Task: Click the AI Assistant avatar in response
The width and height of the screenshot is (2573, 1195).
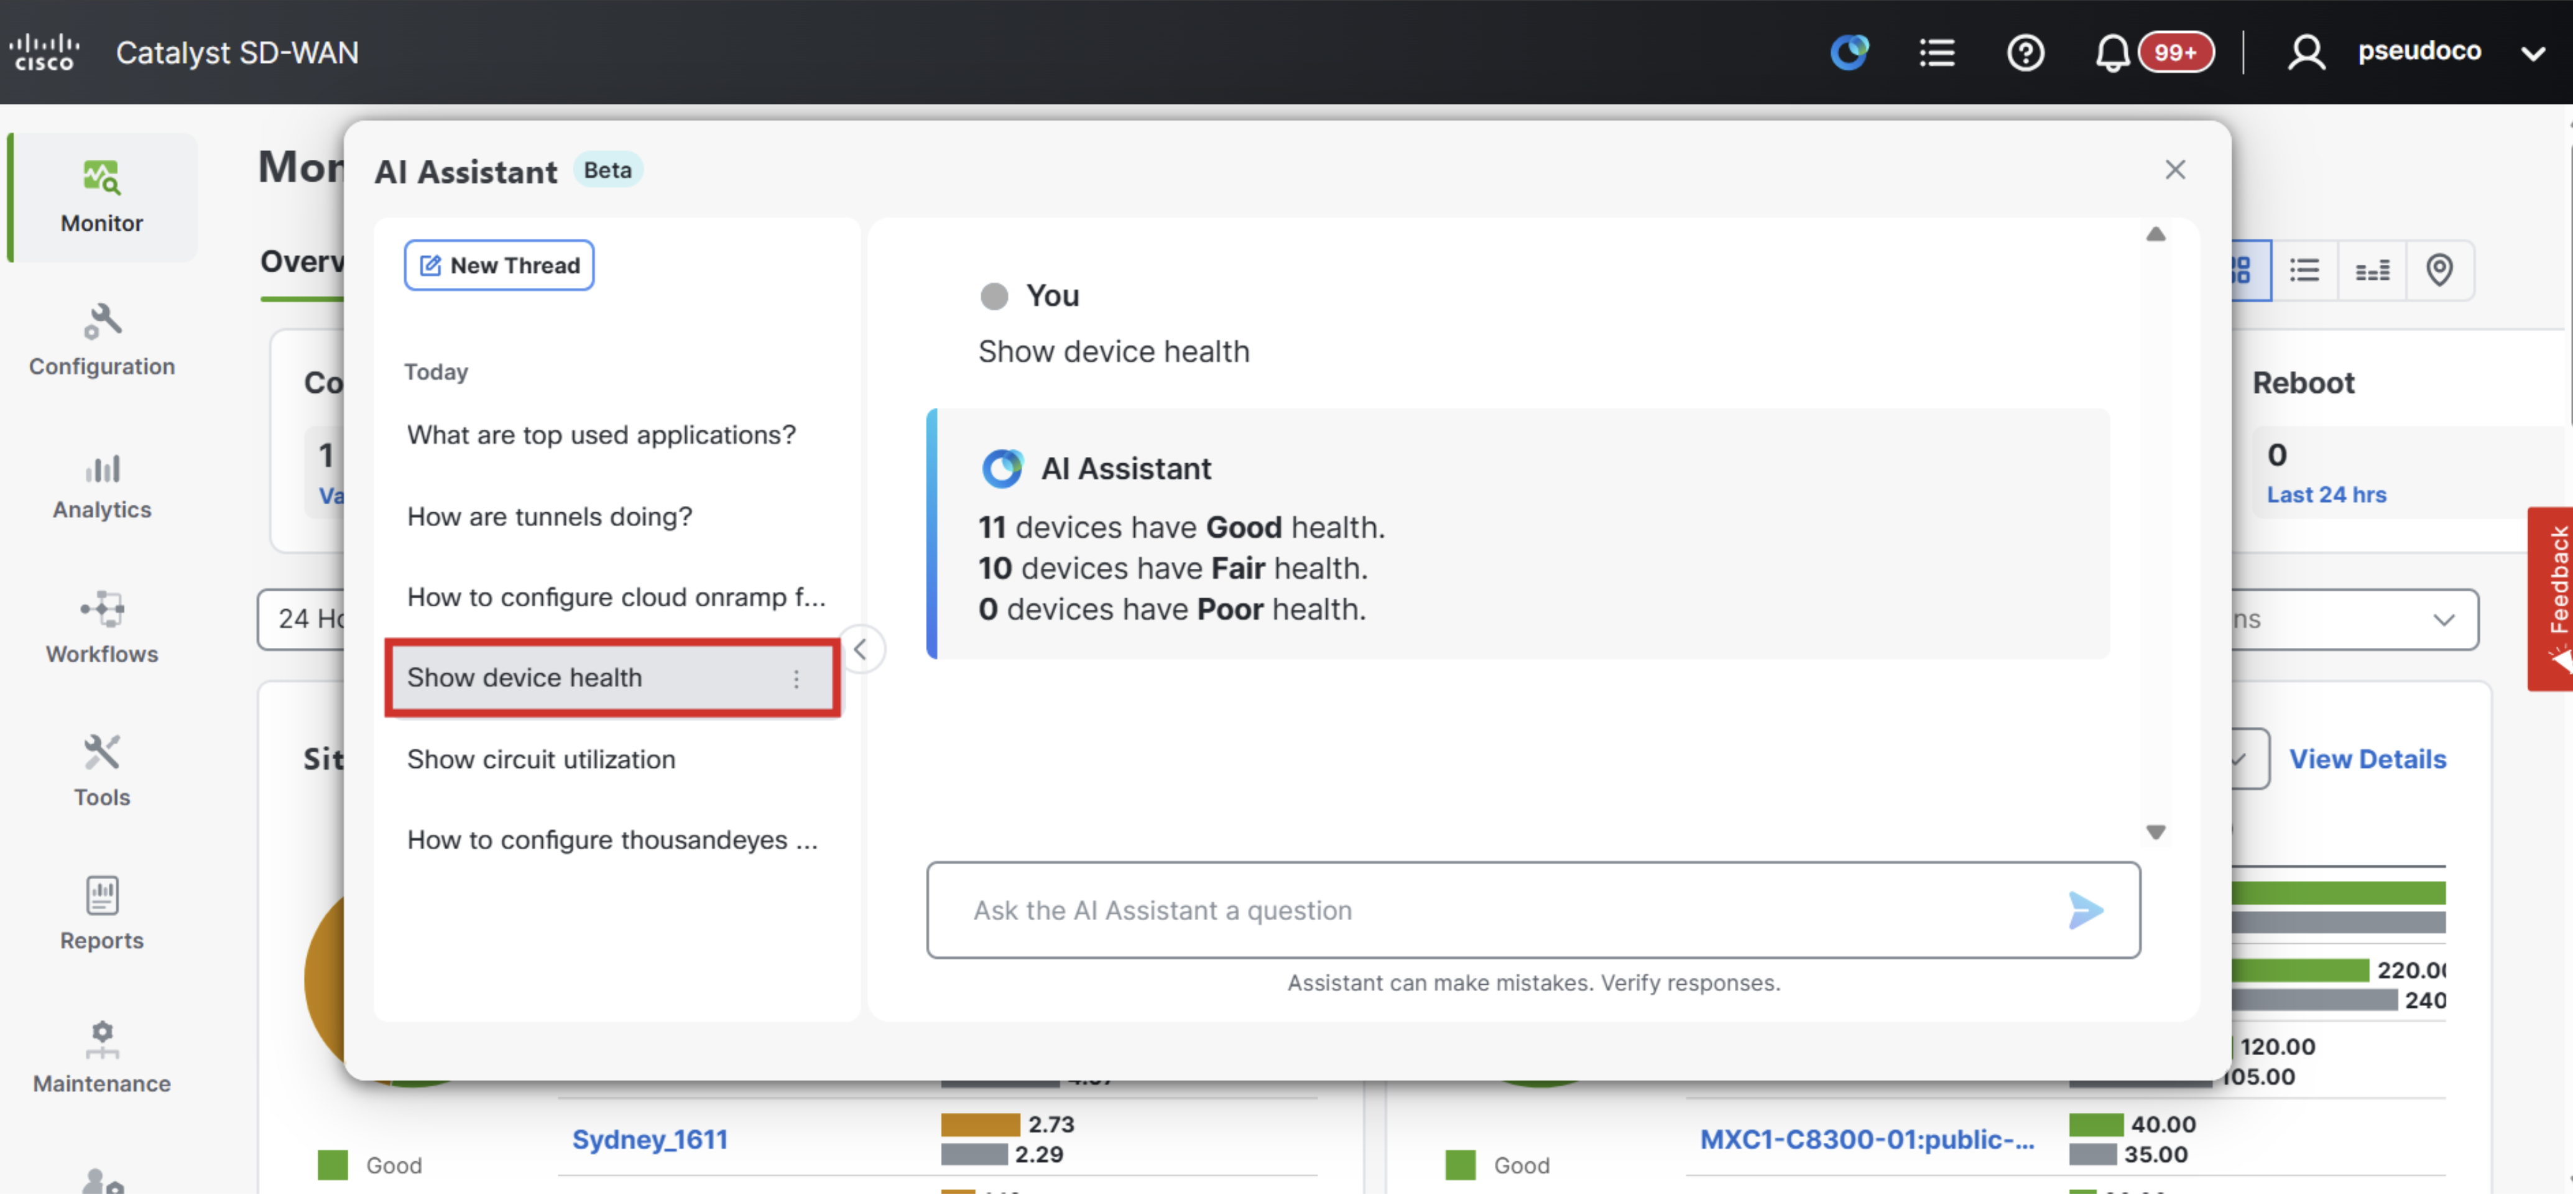Action: 1002,469
